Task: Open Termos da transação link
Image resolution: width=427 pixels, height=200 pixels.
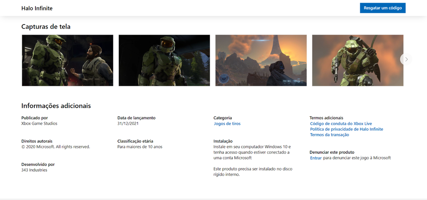Action: pos(329,135)
